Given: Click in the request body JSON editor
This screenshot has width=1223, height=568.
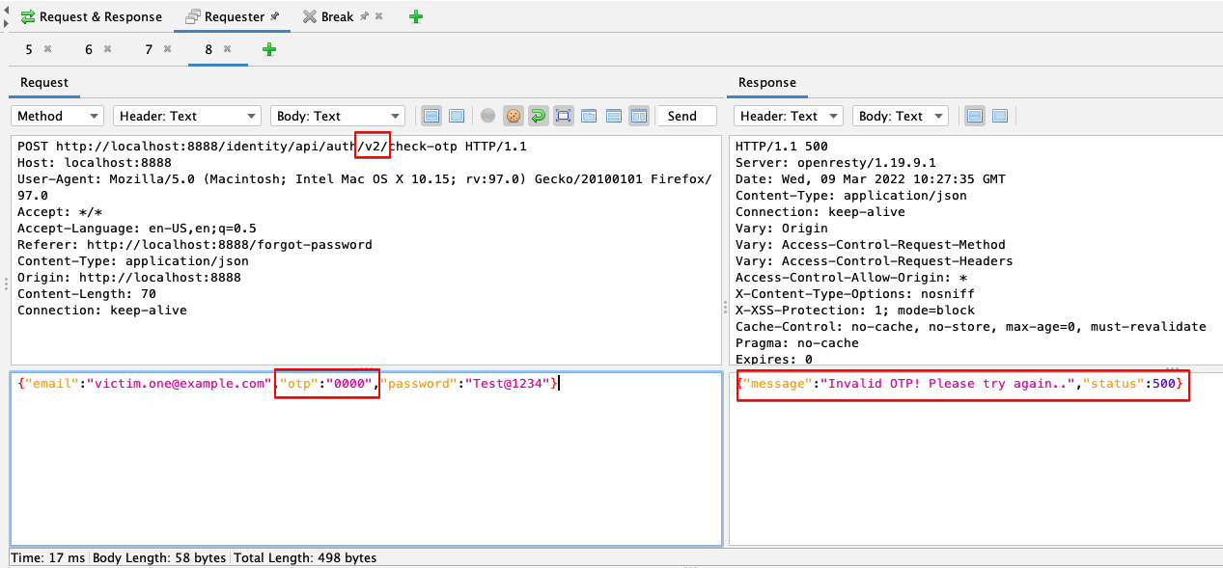Looking at the screenshot, I should coord(366,458).
